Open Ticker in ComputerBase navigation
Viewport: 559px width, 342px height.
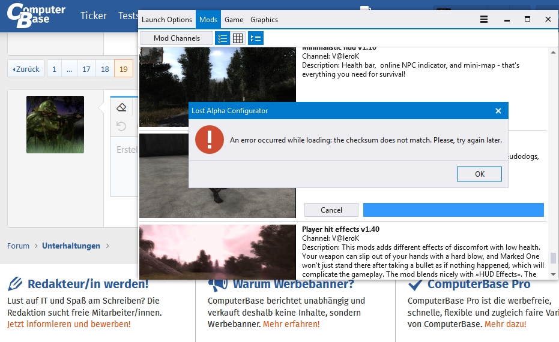click(x=94, y=16)
